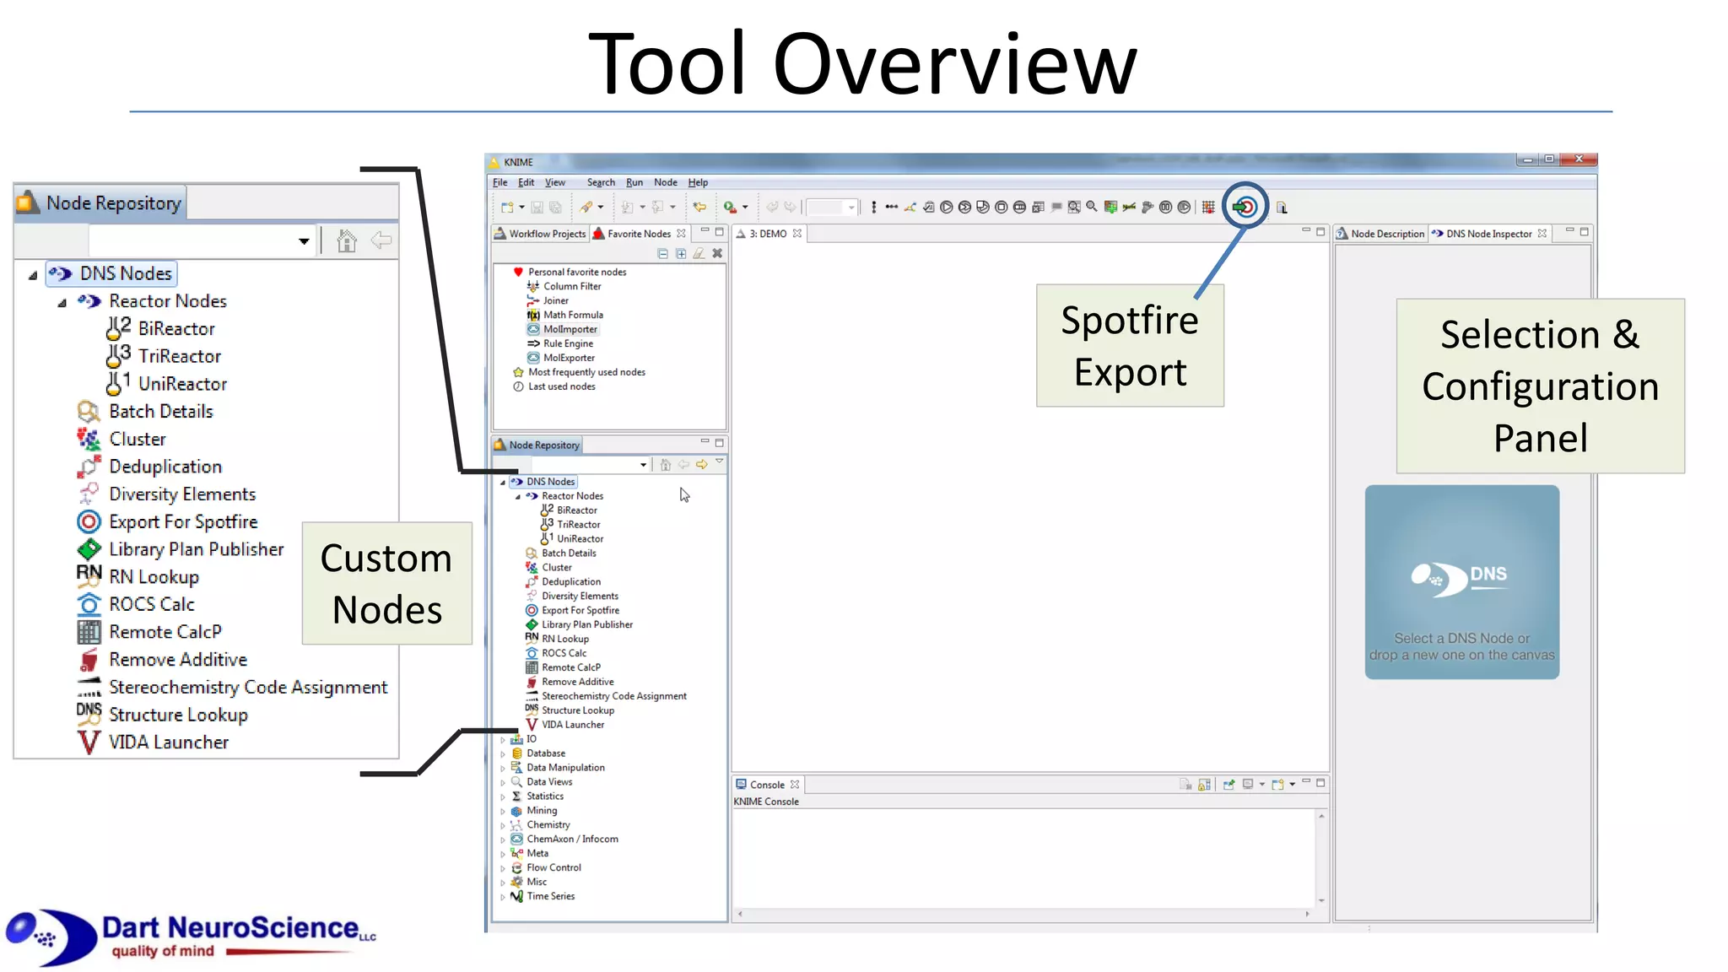Open the dropdown arrow next to the Run icon
The width and height of the screenshot is (1728, 972).
click(745, 208)
